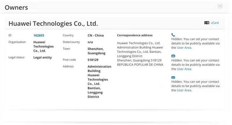The width and height of the screenshot is (232, 125).
Task: Click Shenzhen, Guangdong town value
Action: pos(97,51)
